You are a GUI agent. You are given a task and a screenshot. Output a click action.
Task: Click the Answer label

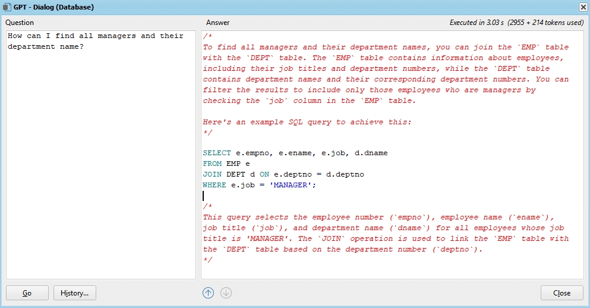pyautogui.click(x=217, y=23)
